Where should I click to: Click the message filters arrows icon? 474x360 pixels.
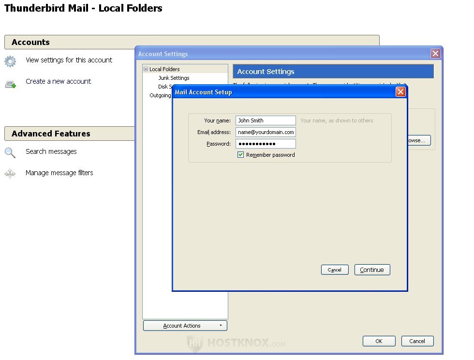(10, 174)
